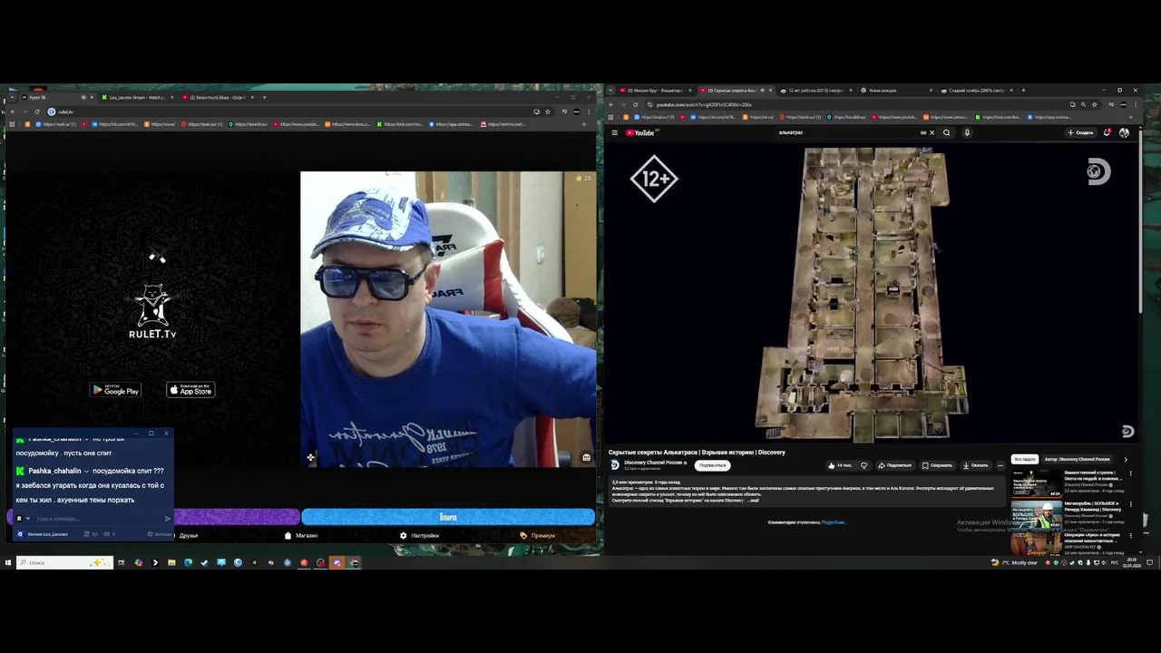Open the three-dot more actions menu under video

1000,465
